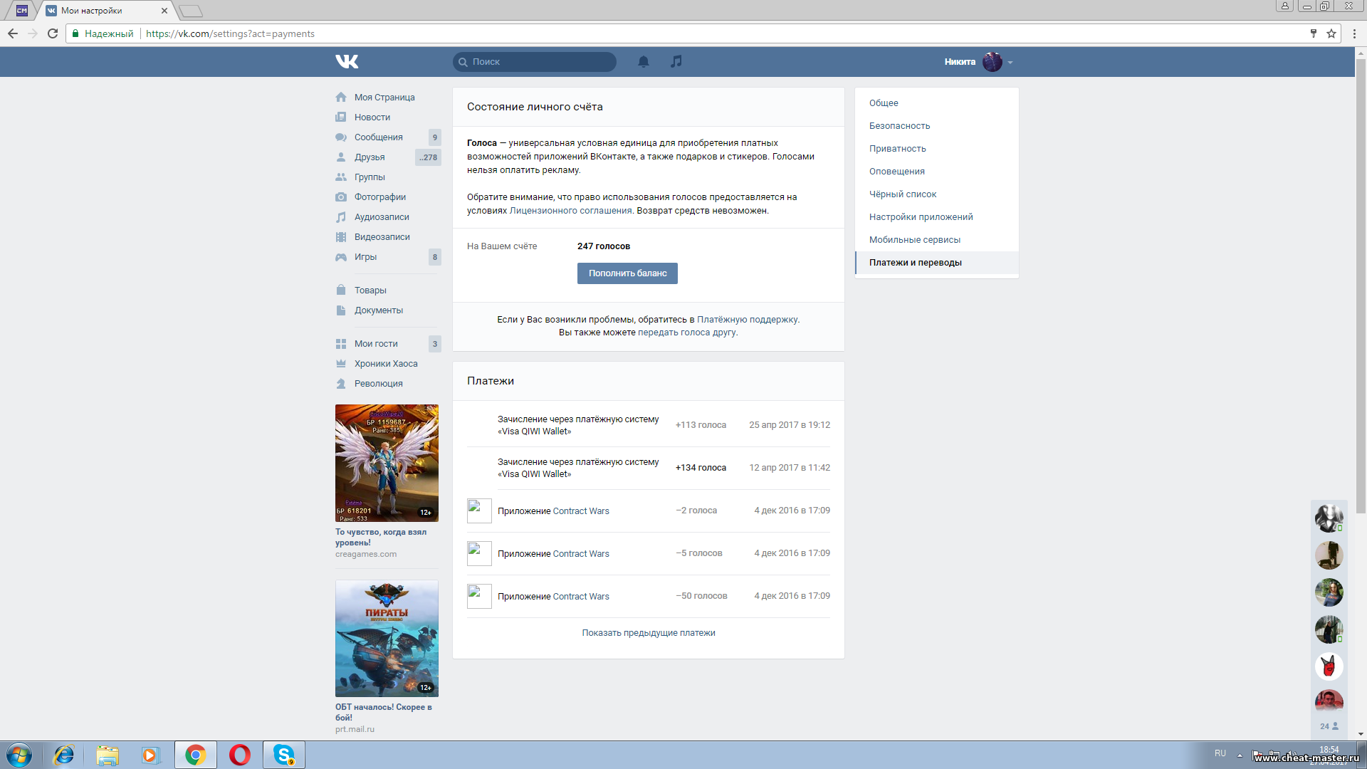Open Chrome's three-dot menu icon
The image size is (1367, 769).
click(1354, 33)
